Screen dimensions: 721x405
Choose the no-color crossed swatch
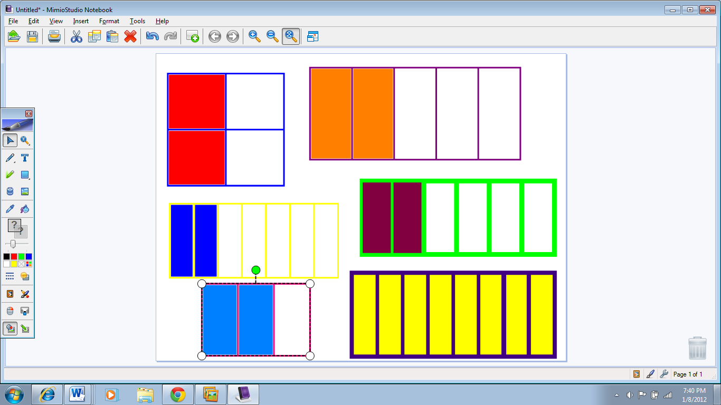(x=21, y=264)
